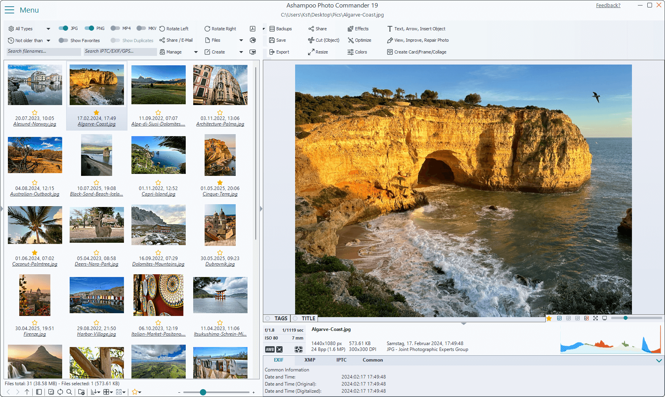This screenshot has width=665, height=397.
Task: Toggle off the JPG file filter
Action: 63,28
